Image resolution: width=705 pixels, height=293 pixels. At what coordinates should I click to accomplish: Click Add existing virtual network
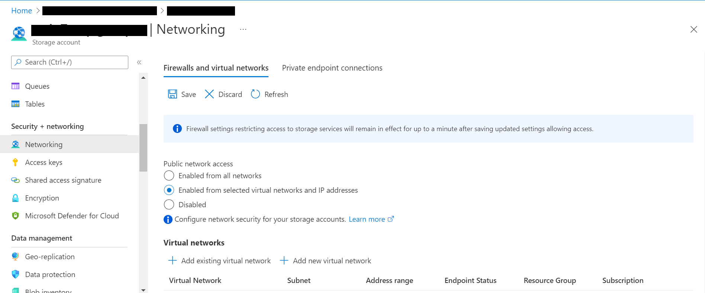220,261
